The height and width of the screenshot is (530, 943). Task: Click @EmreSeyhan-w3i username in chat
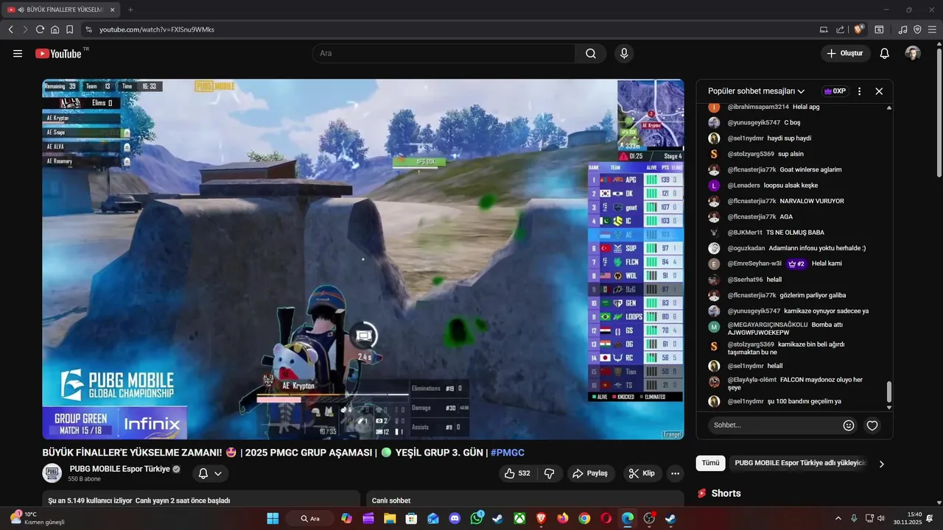click(754, 264)
